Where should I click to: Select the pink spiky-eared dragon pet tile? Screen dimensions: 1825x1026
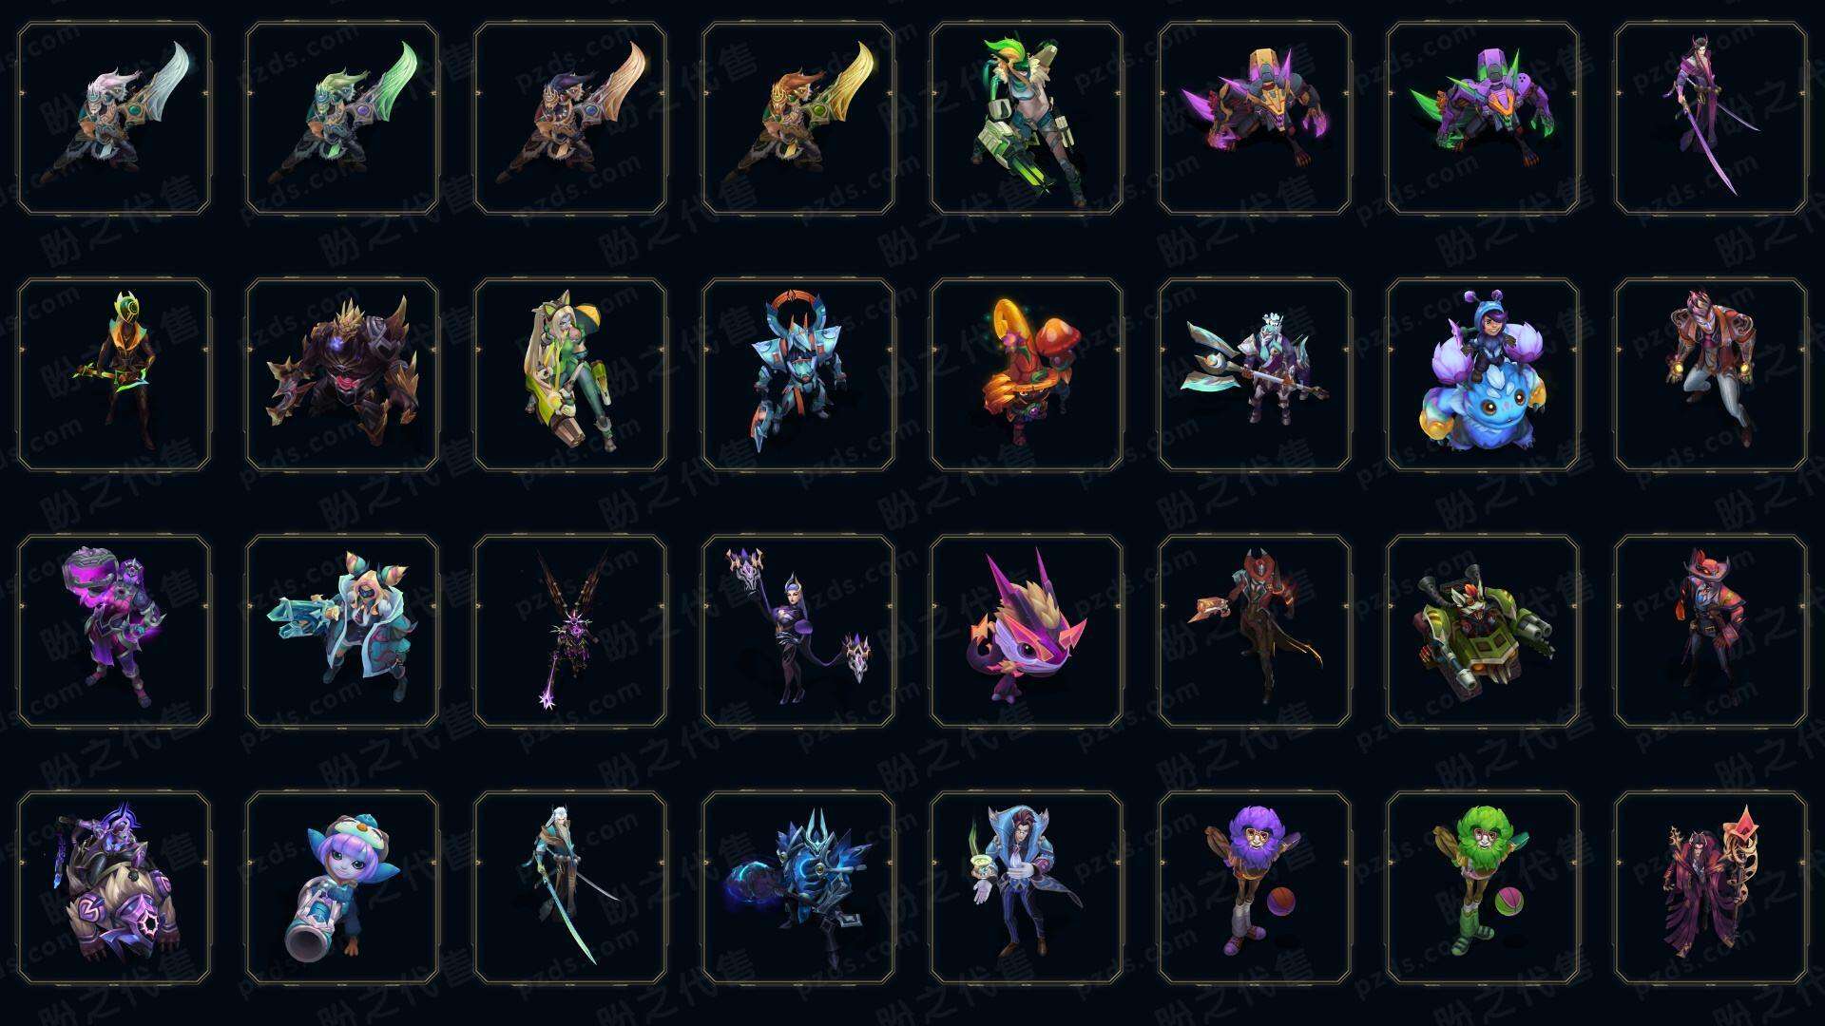(x=1027, y=631)
